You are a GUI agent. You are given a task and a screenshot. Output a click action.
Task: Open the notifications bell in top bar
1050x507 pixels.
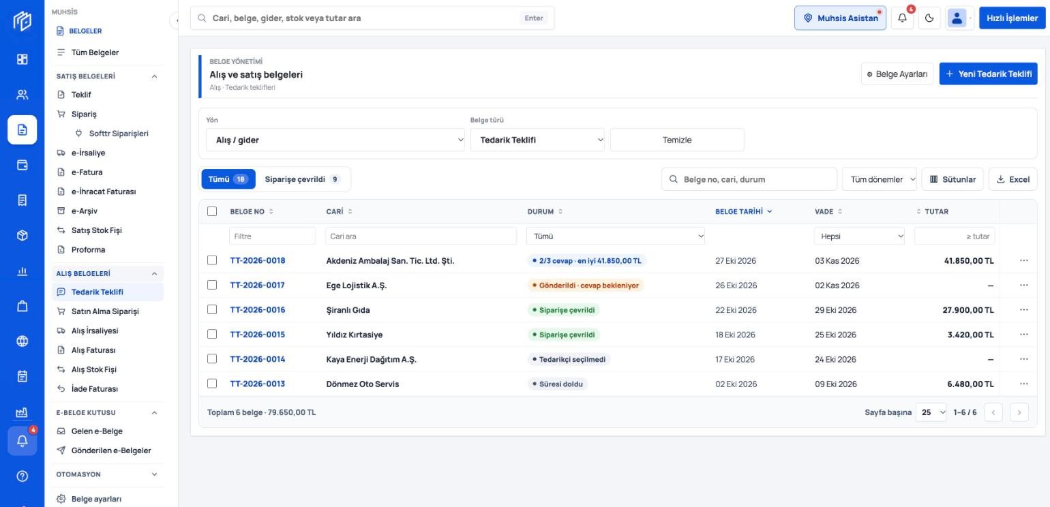click(x=902, y=18)
